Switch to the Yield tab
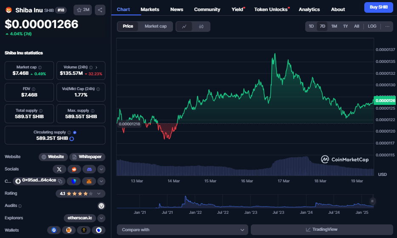This screenshot has height=238, width=397. (x=238, y=9)
